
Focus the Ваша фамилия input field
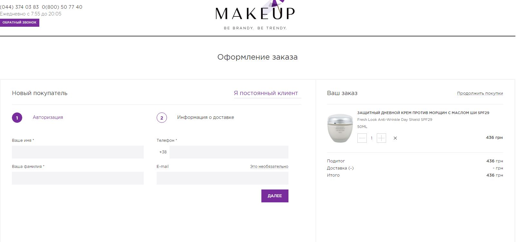pyautogui.click(x=78, y=178)
